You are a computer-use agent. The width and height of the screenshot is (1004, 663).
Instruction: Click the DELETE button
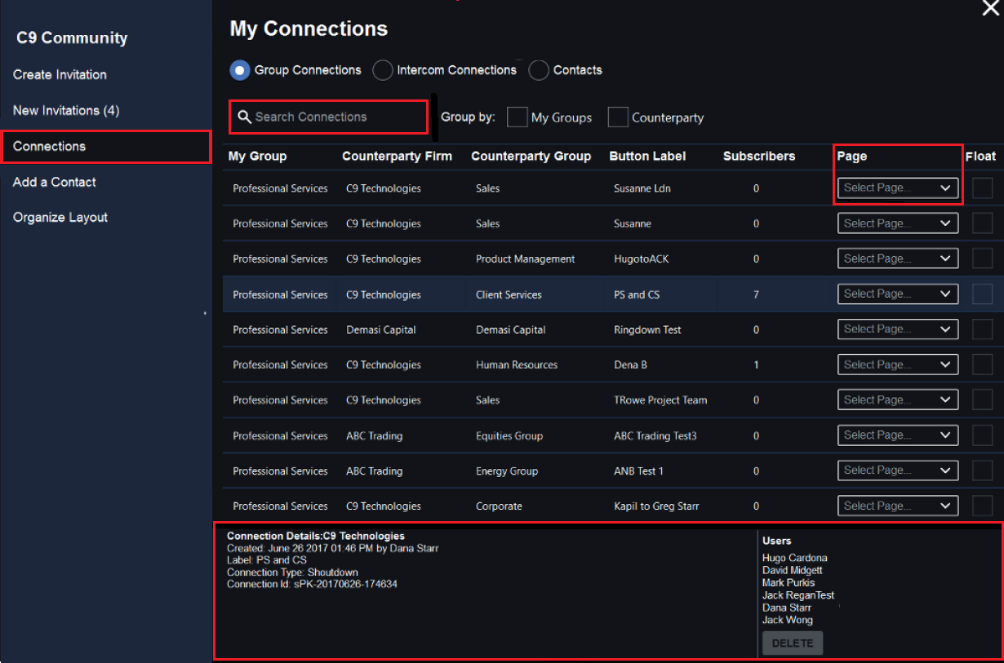[x=793, y=643]
